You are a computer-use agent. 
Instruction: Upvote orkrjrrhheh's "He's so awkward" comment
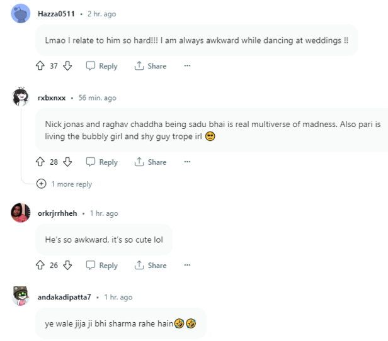click(40, 266)
